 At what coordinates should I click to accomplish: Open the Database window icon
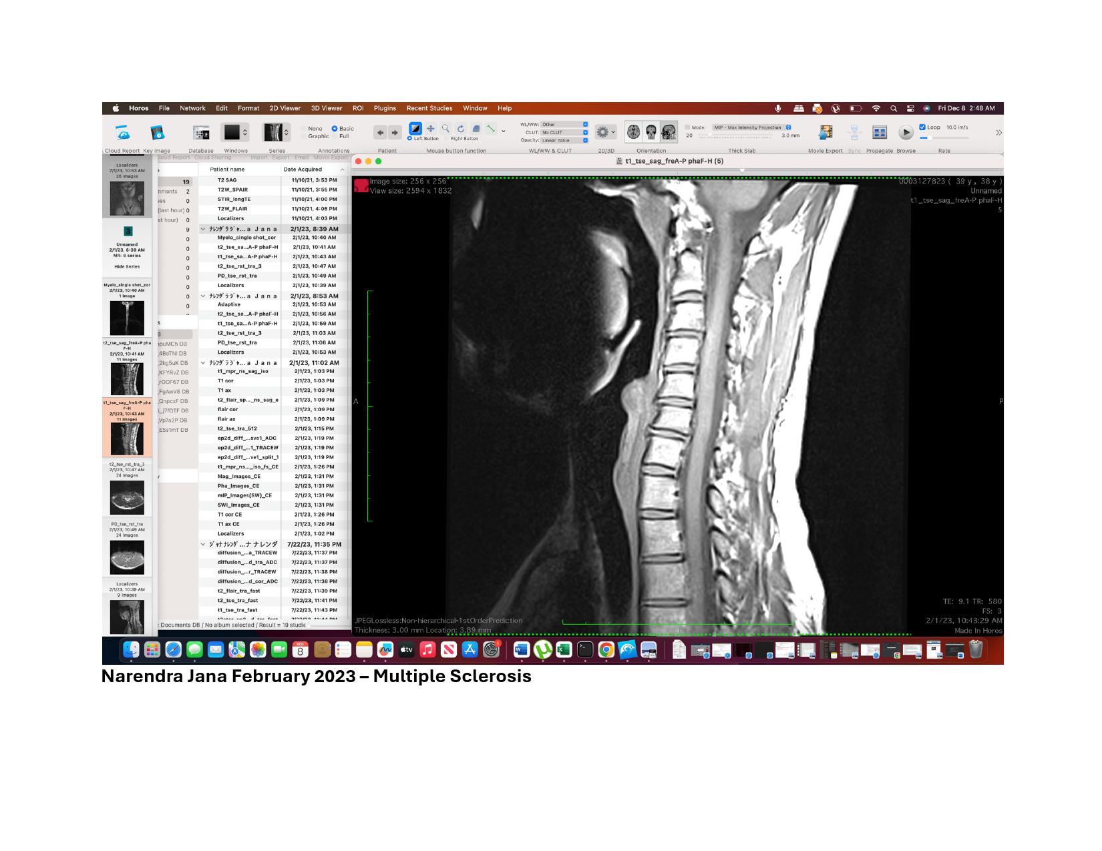[200, 133]
